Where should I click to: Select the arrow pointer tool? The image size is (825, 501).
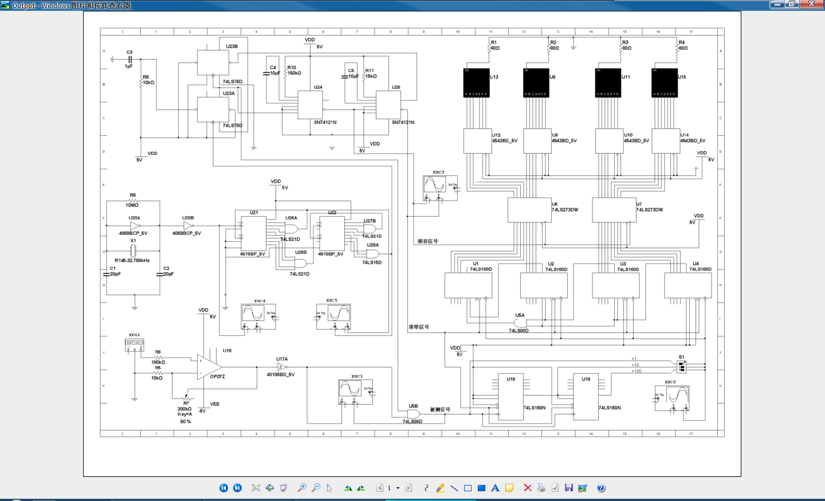[329, 488]
